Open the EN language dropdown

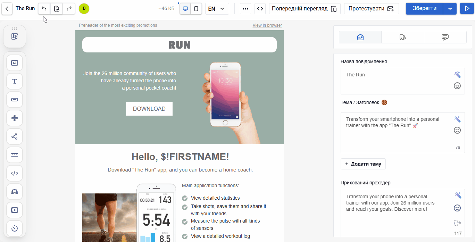point(217,9)
